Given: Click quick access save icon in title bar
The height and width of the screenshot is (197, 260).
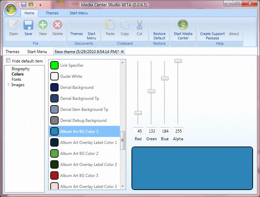Looking at the screenshot, I should coord(24,5).
